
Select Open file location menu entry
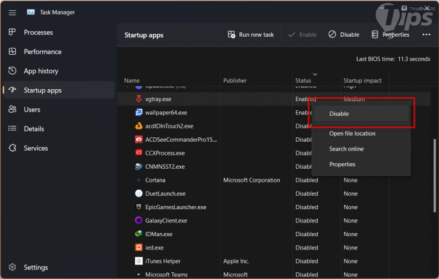(352, 134)
